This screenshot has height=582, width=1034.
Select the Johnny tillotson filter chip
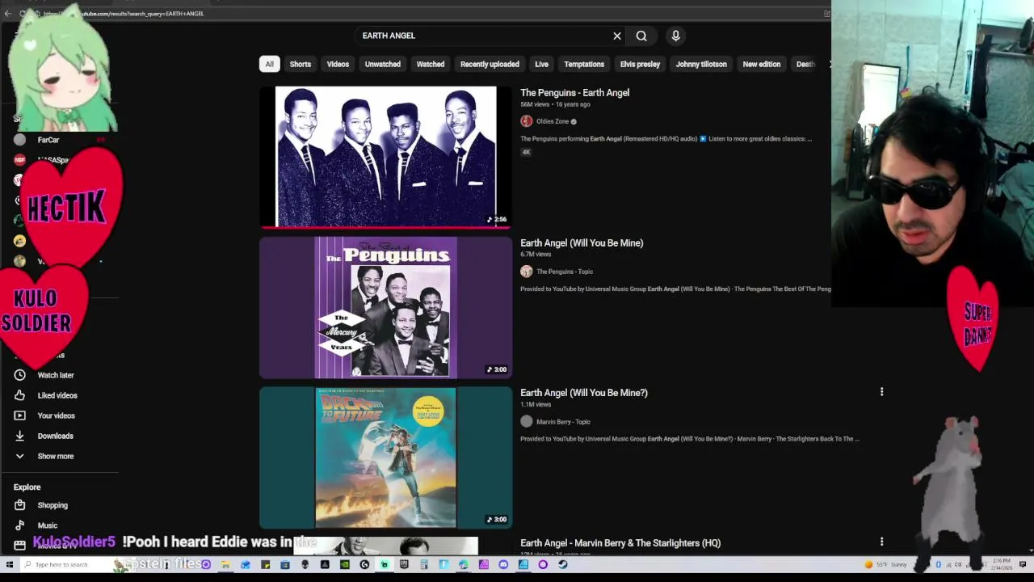pyautogui.click(x=701, y=64)
